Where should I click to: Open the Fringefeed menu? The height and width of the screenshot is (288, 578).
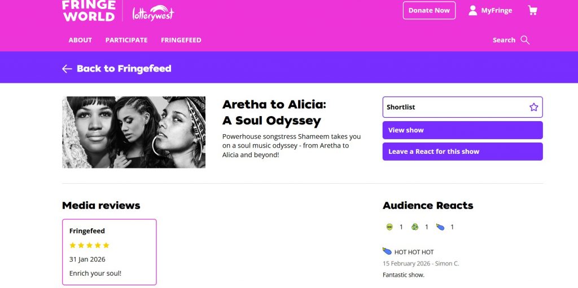[181, 40]
